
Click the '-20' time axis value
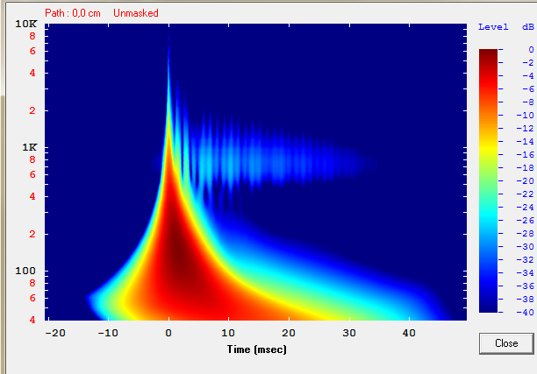pyautogui.click(x=55, y=333)
